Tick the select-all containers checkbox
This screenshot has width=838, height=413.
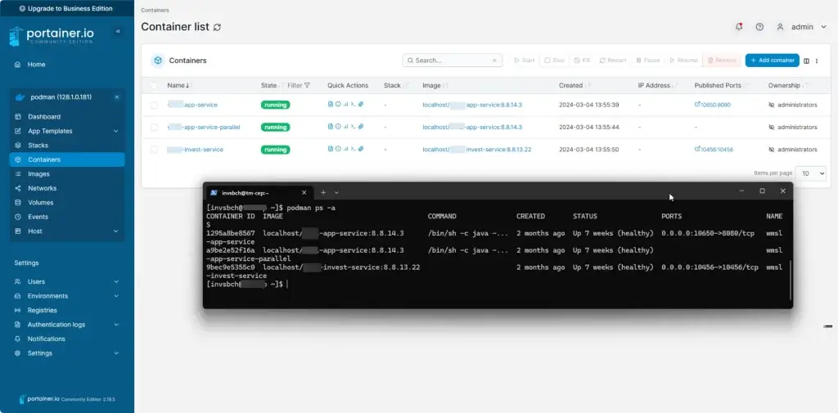point(154,86)
